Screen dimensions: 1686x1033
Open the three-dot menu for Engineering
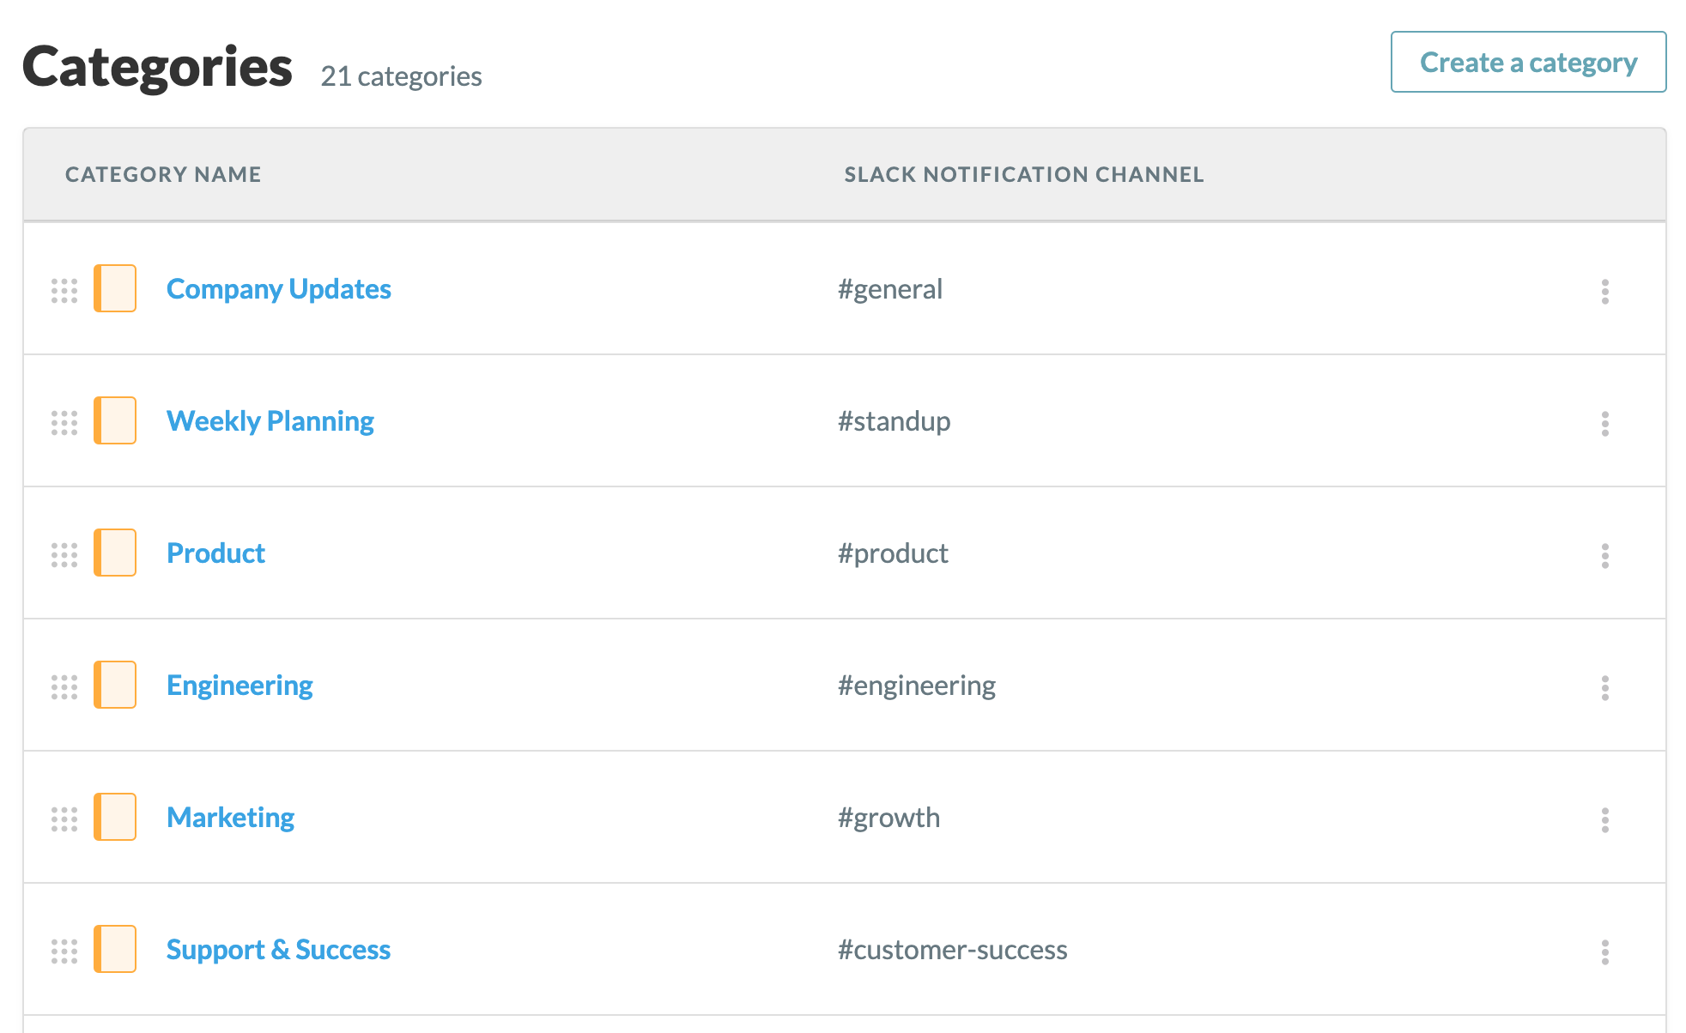[x=1604, y=688]
